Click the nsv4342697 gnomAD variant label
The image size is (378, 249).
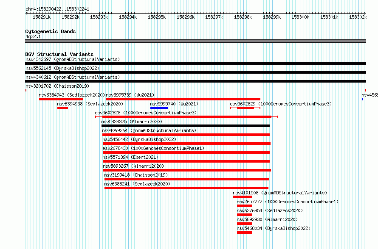(x=73, y=59)
